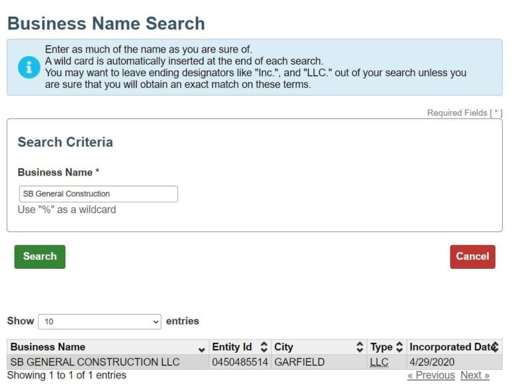
Task: Click the Business Name sort arrow
Action: point(202,348)
